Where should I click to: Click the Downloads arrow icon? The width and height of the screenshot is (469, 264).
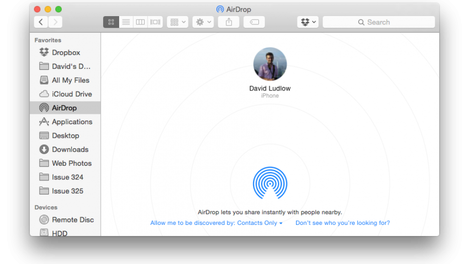coord(44,150)
